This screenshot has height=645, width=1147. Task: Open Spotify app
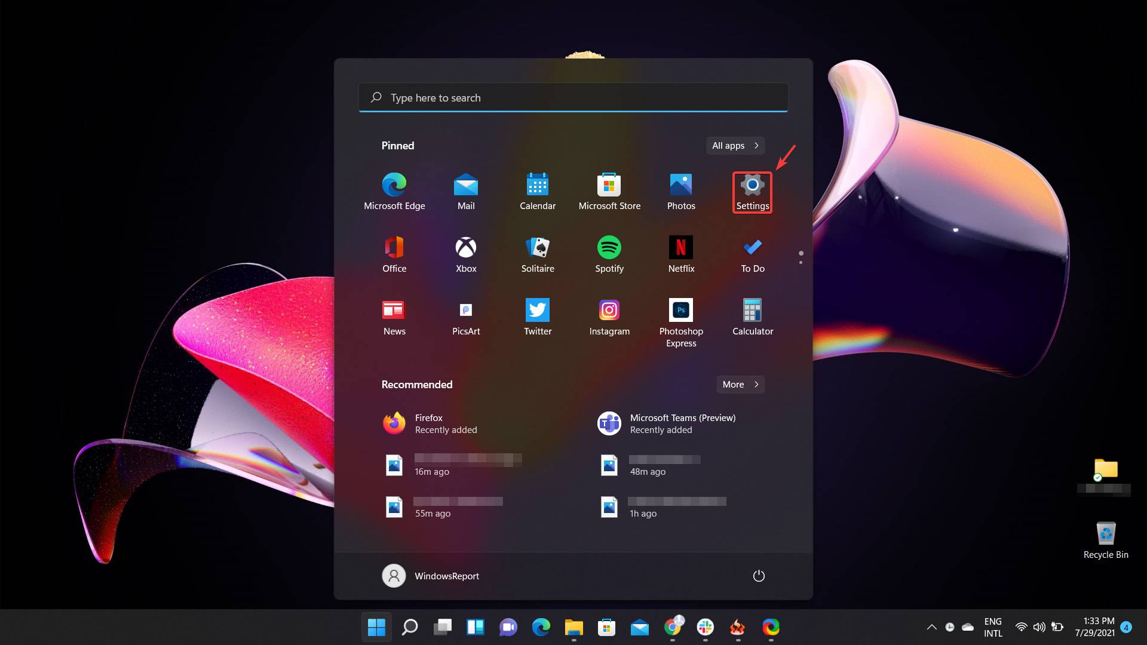(610, 247)
